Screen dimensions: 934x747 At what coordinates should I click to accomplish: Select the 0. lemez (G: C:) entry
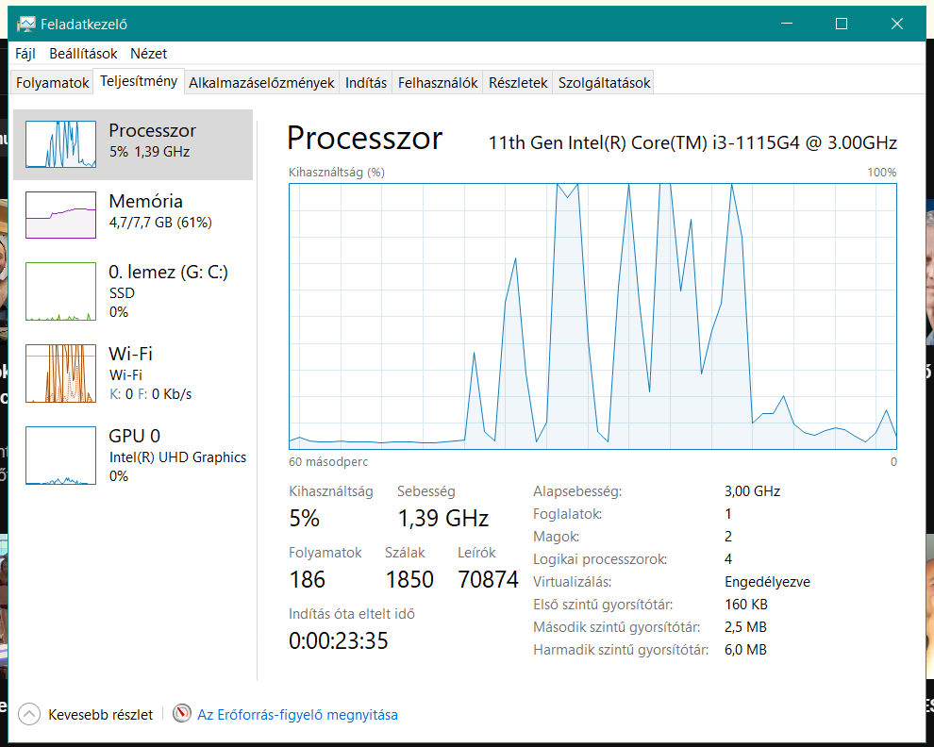133,291
